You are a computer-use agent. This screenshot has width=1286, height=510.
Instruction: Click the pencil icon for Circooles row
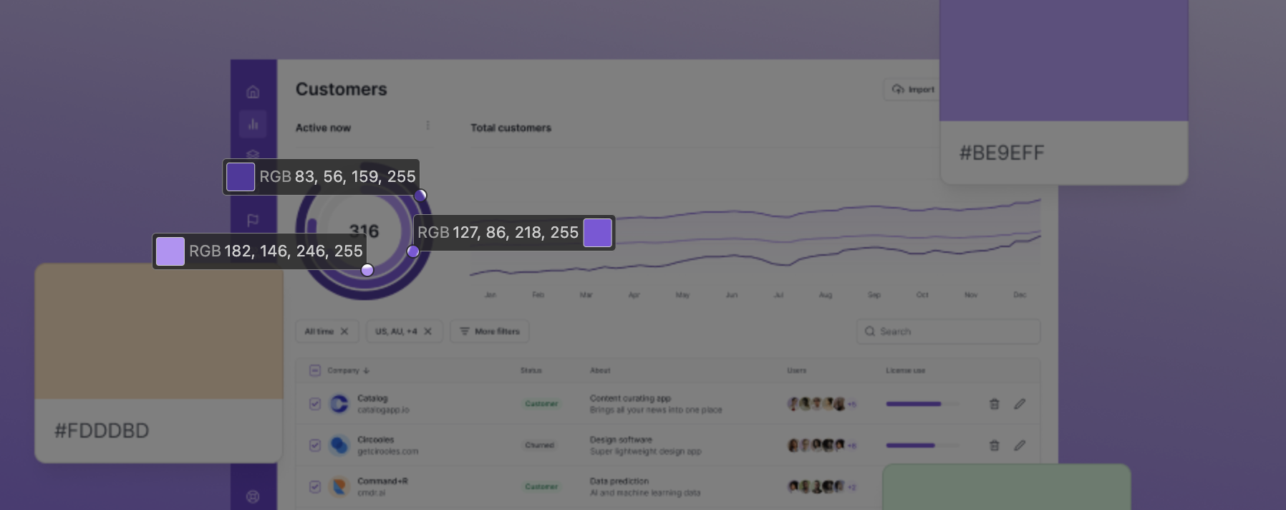(1020, 446)
